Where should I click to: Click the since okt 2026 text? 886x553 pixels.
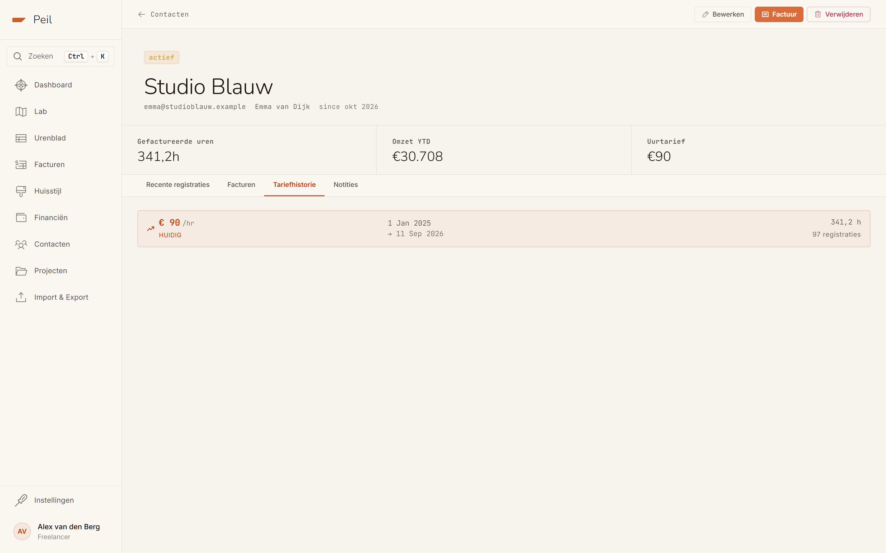(x=349, y=107)
